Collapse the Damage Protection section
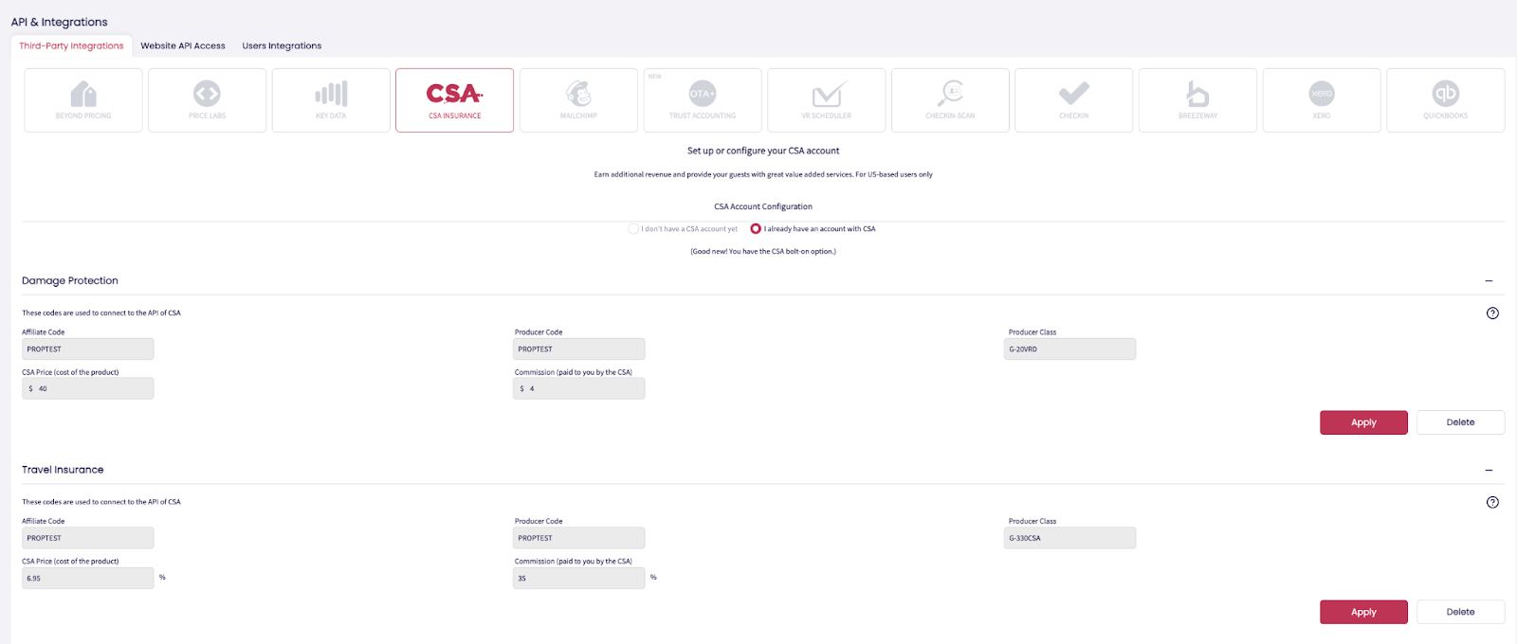The width and height of the screenshot is (1517, 644). tap(1489, 281)
